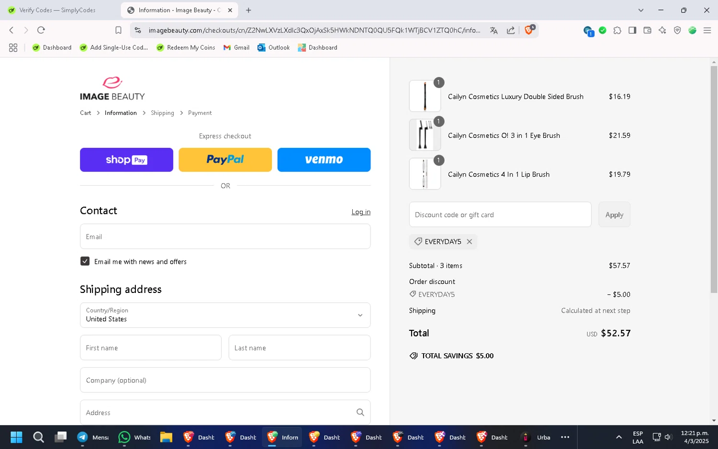Close the Information - Image Beauty tab
This screenshot has height=449, width=718.
point(230,10)
